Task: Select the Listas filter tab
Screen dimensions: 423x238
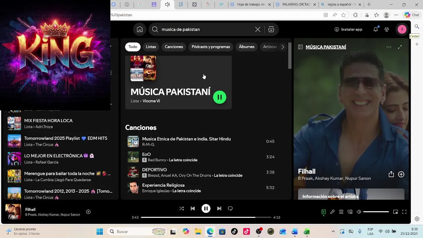Action: point(151,47)
